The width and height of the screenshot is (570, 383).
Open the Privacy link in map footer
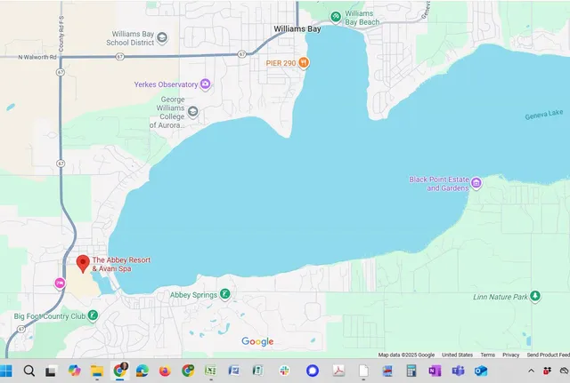coord(510,355)
